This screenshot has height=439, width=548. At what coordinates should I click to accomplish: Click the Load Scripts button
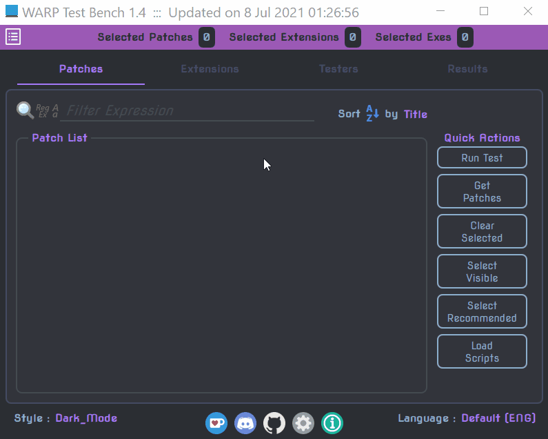point(482,351)
